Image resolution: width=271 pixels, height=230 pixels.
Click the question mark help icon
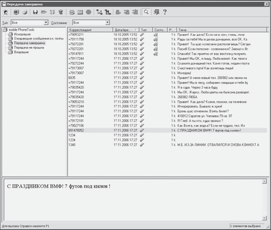pyautogui.click(x=165, y=12)
